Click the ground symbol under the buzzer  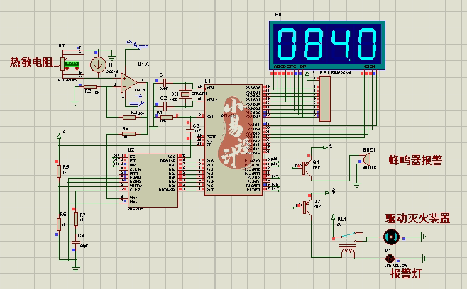pos(356,185)
